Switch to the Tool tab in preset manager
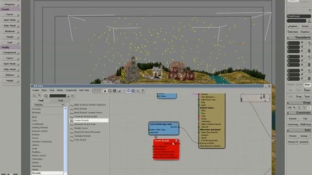 click(x=60, y=101)
